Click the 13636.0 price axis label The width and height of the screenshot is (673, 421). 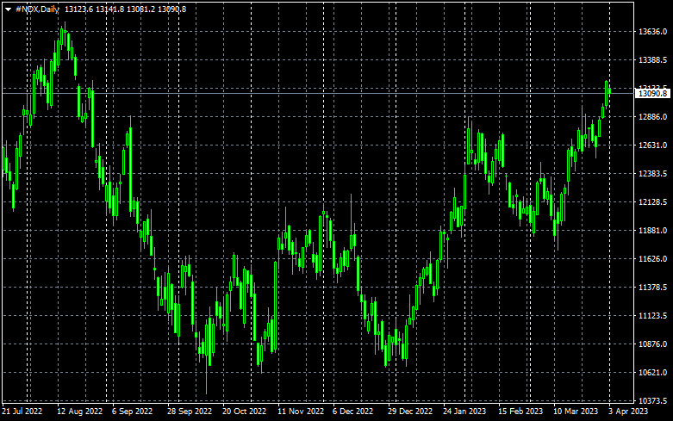(652, 32)
